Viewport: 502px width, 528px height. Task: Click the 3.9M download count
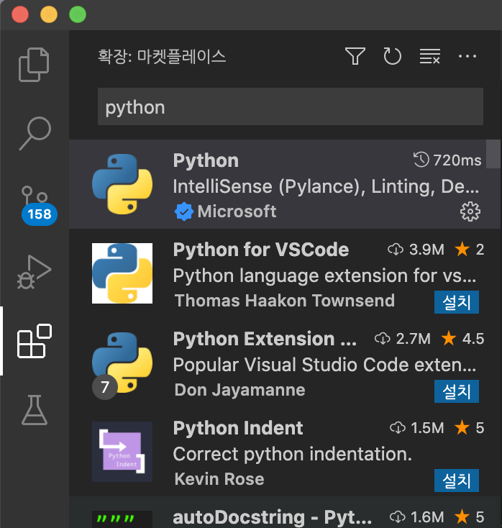[x=416, y=250]
